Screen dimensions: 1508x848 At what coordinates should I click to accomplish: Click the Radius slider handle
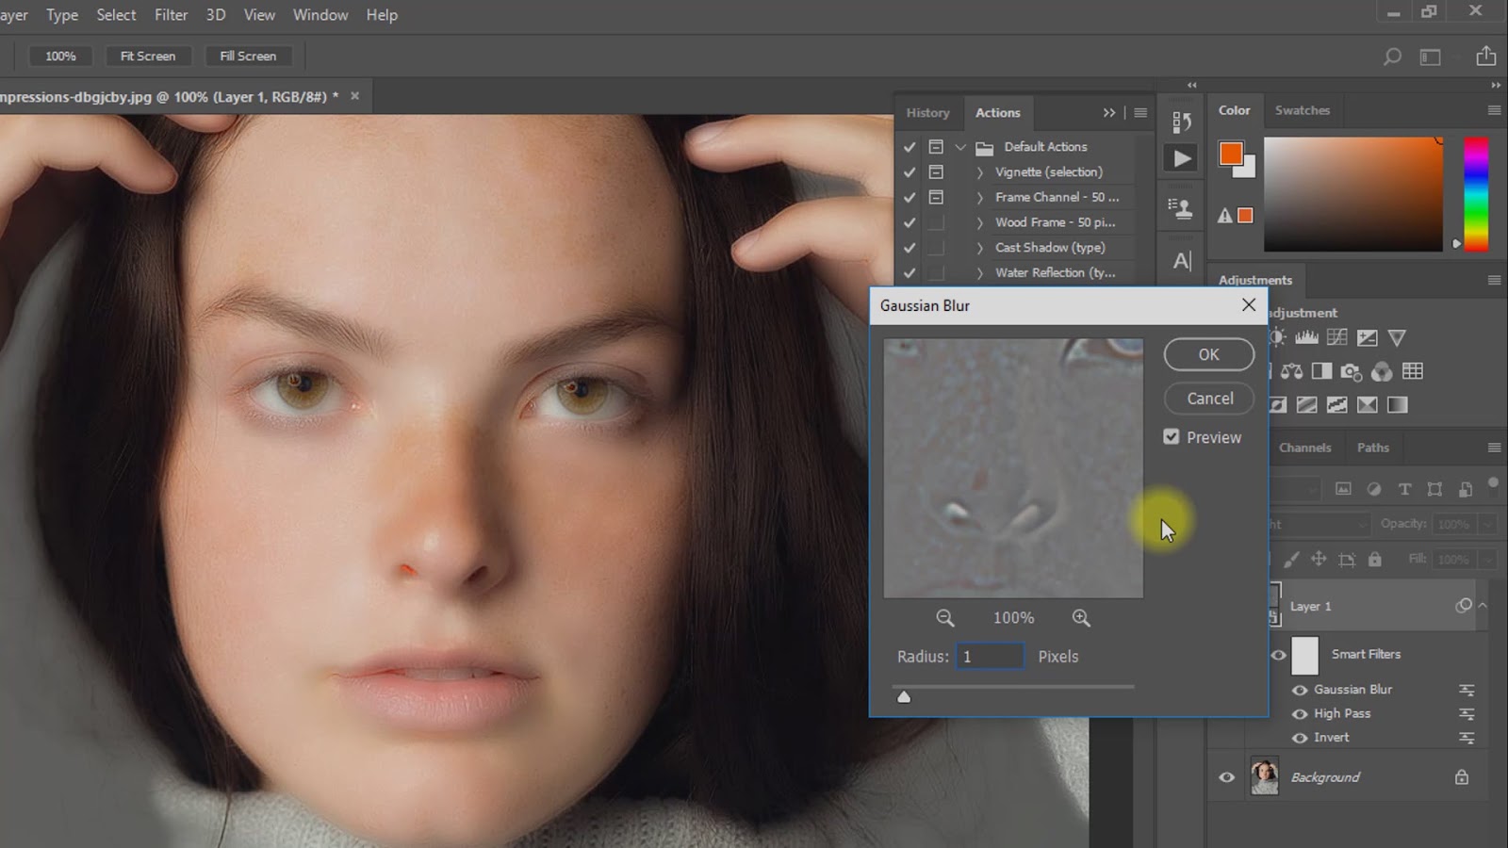click(x=904, y=697)
